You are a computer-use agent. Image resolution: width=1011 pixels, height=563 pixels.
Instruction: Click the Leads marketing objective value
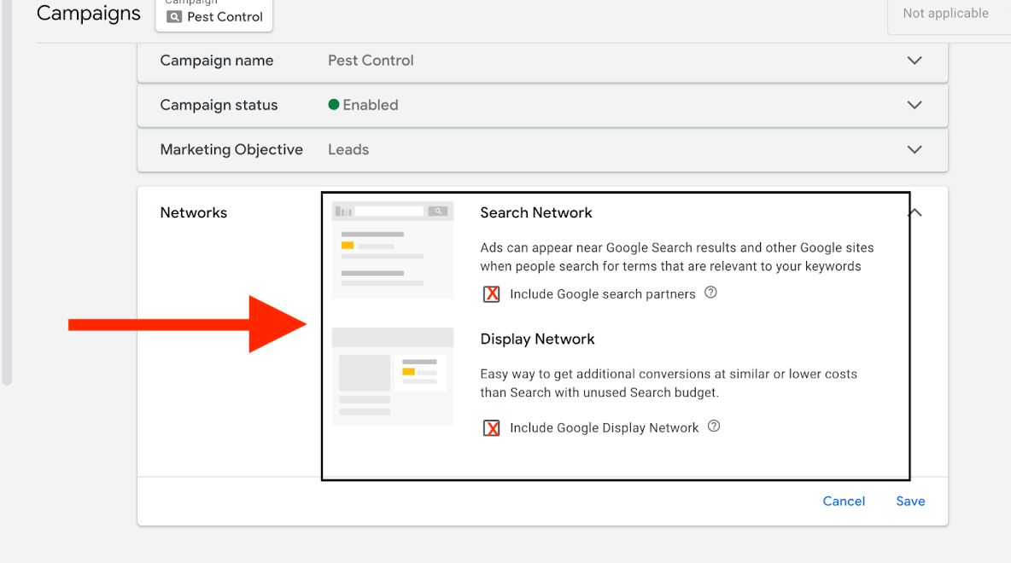(x=348, y=149)
